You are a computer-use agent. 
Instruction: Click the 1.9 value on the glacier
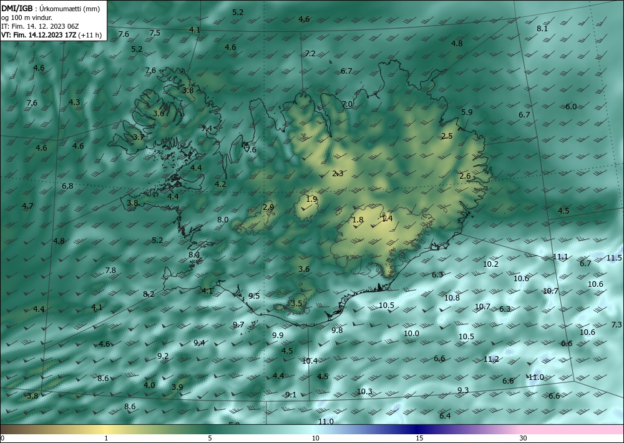coord(311,199)
